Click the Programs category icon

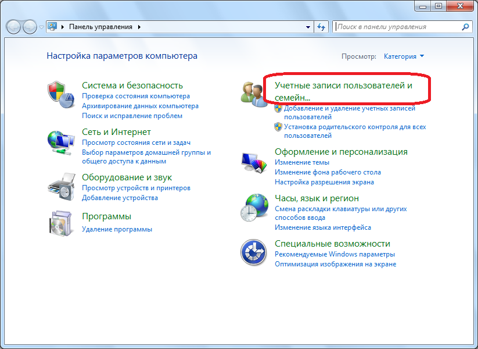(61, 223)
